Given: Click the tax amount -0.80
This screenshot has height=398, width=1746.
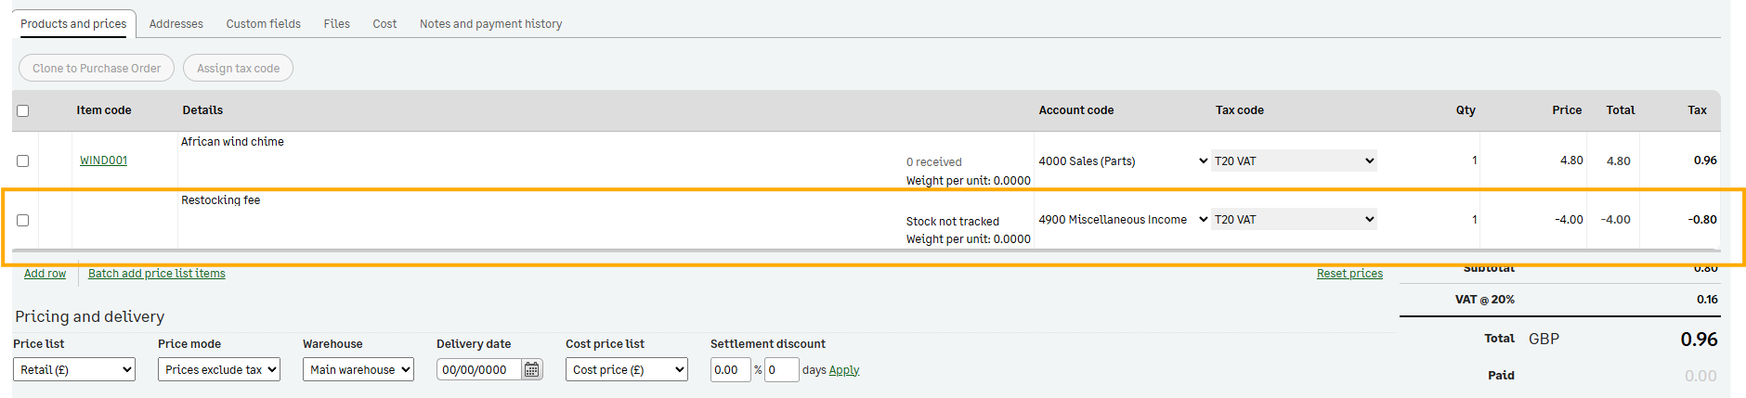Looking at the screenshot, I should pyautogui.click(x=1702, y=220).
